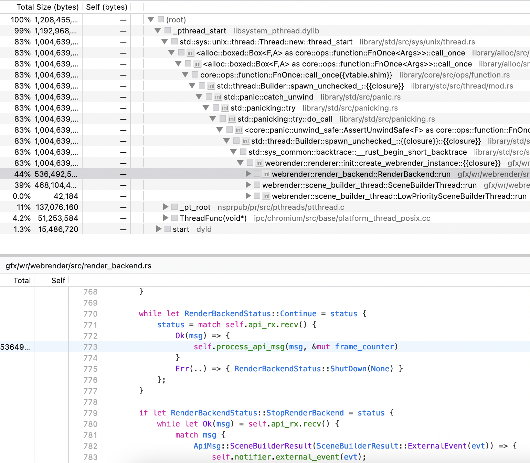Viewport: 530px width, 463px height.
Task: Click the category square beside __rust_begin_short_backtrace
Action: point(243,152)
